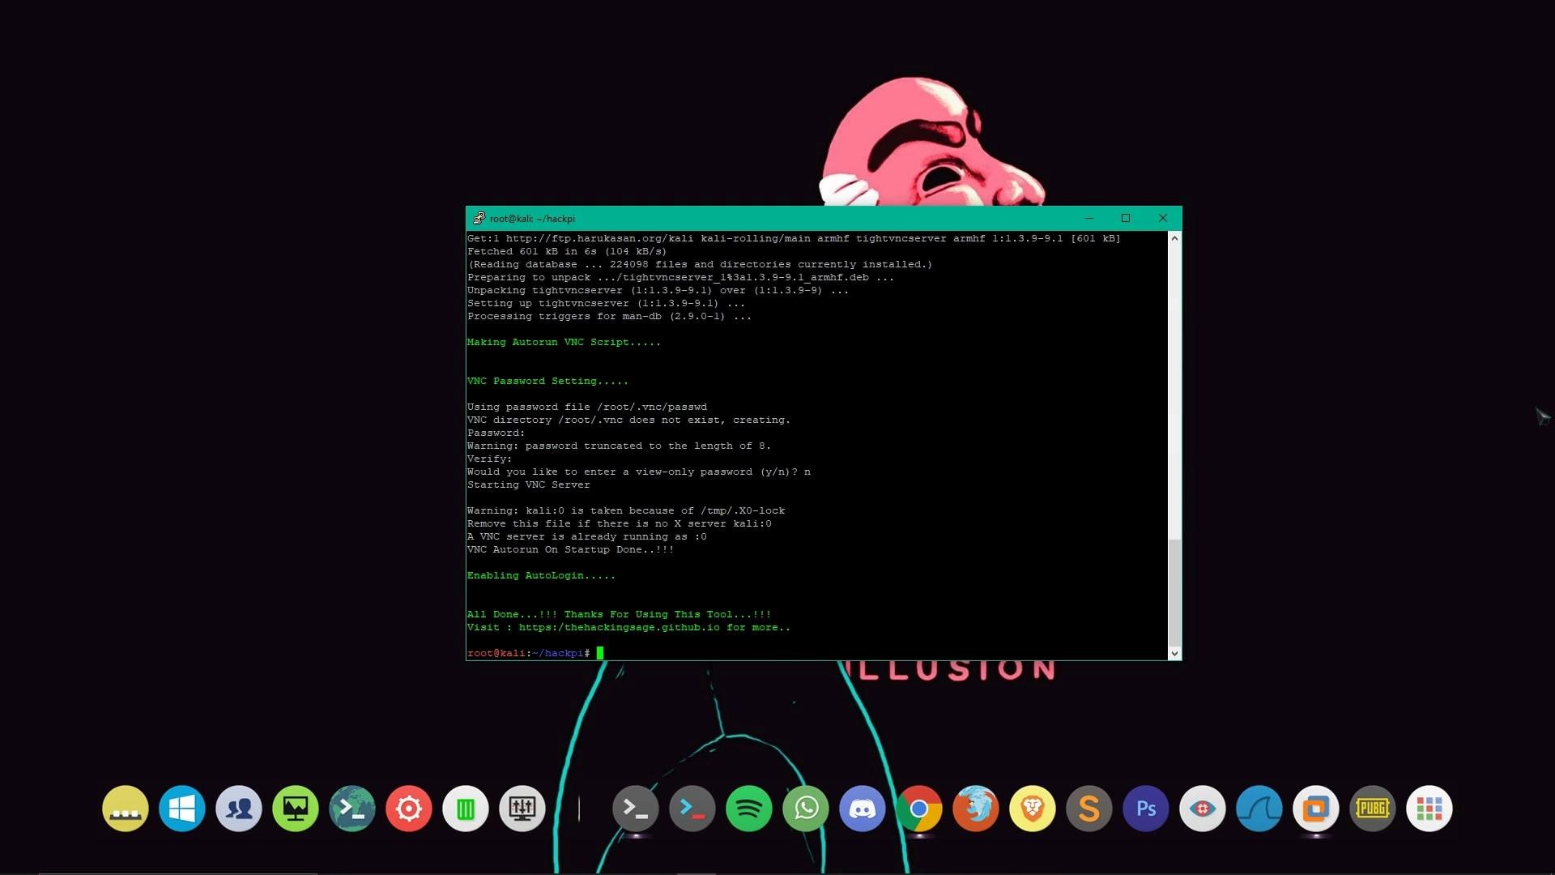
Task: Click the red eye icon in dock
Action: pos(1203,809)
